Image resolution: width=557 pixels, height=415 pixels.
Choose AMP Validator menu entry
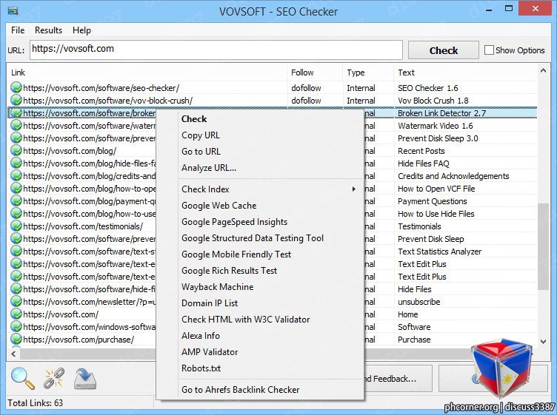click(x=210, y=352)
